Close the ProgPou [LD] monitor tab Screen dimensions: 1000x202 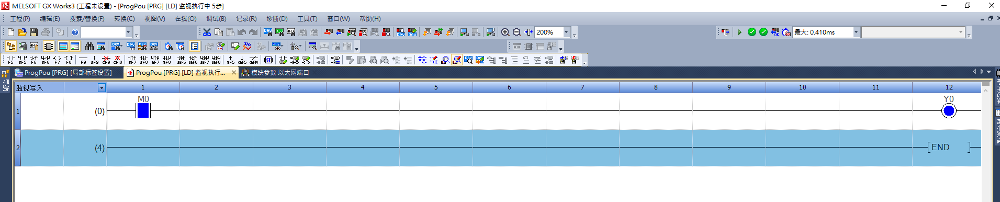233,73
